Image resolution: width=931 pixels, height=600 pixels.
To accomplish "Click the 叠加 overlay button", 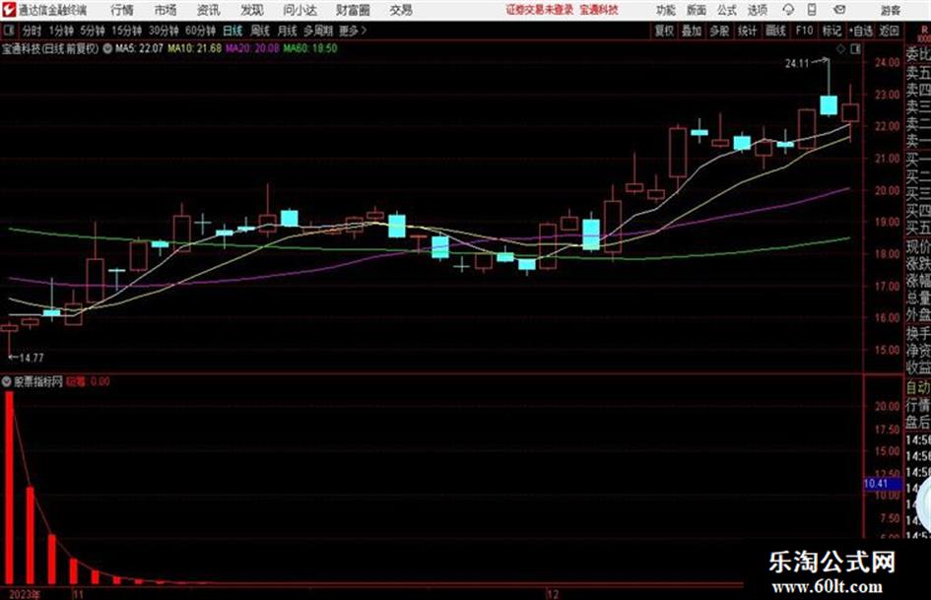I will coord(692,31).
